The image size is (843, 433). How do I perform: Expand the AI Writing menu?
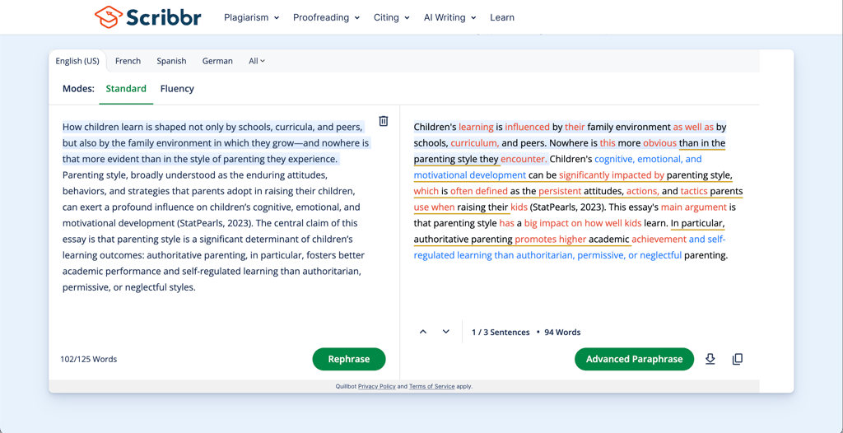[x=450, y=17]
